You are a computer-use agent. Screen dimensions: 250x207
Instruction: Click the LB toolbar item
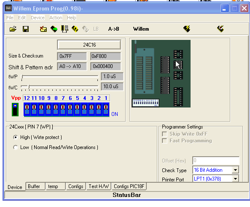point(96,29)
